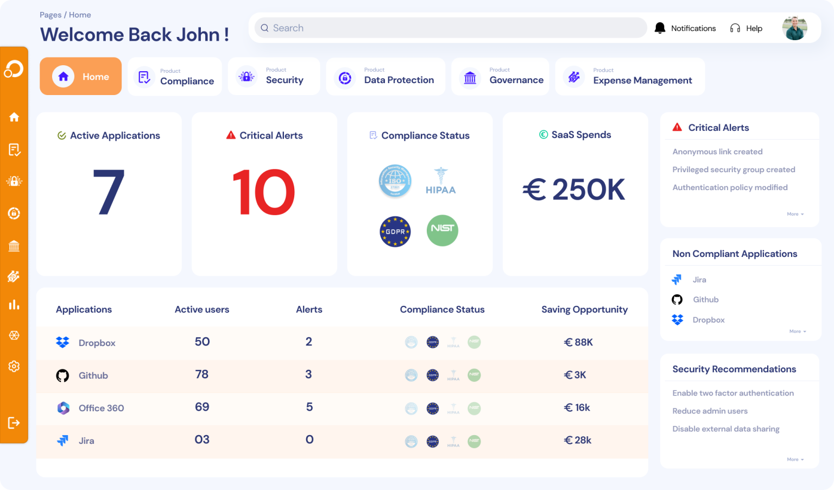
Task: Click the Anonymous link created alert
Action: (717, 152)
